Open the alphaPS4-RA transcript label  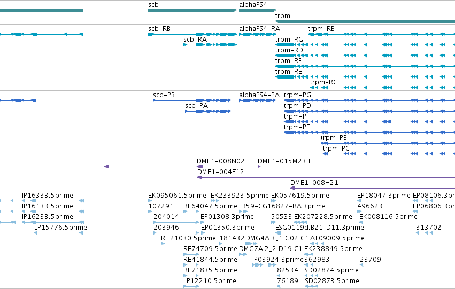coord(259,29)
